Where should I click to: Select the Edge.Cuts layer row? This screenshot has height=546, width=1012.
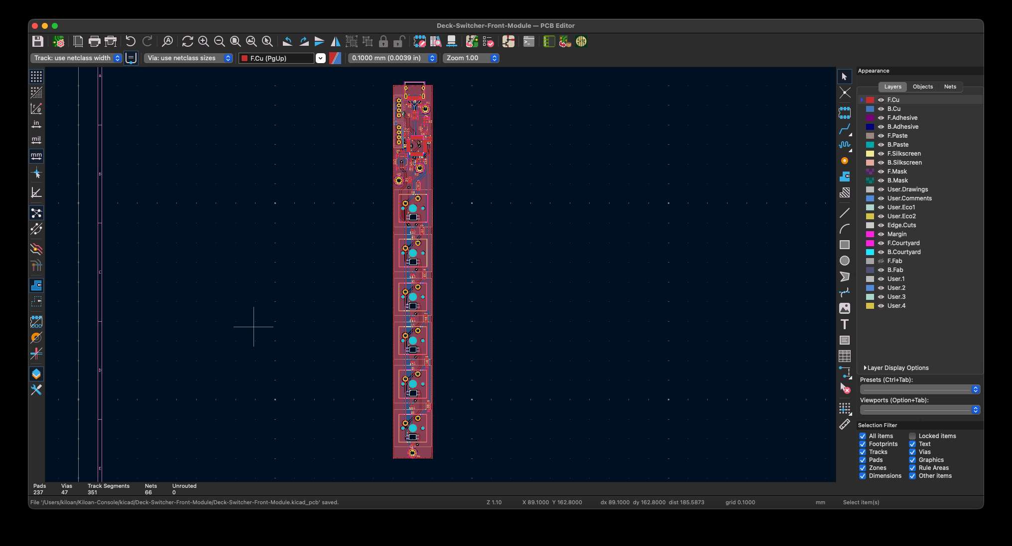point(901,225)
